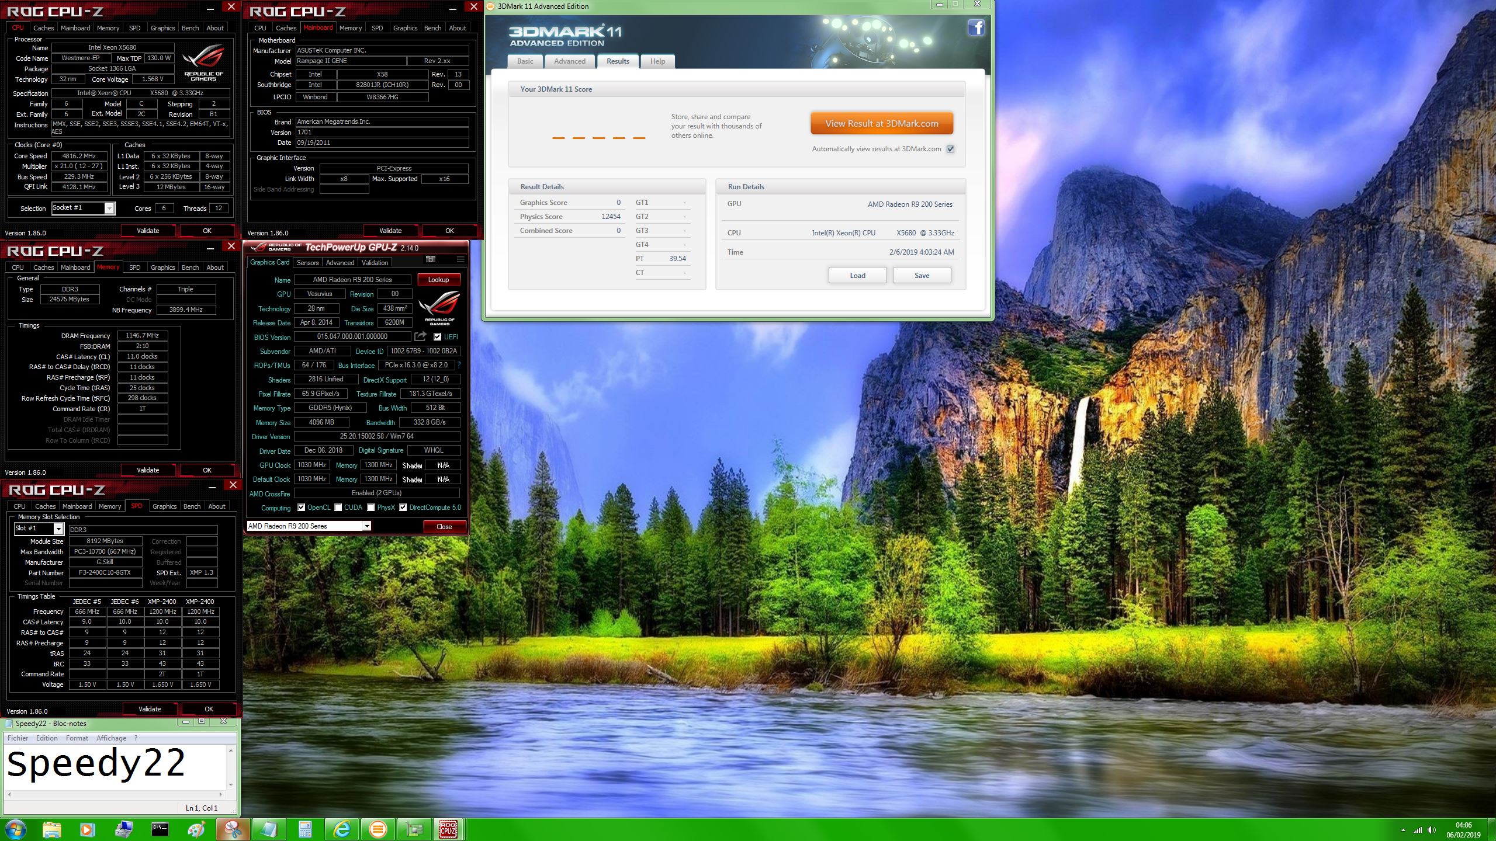This screenshot has height=841, width=1496.
Task: Open the taskbar clock showing 04:06
Action: tap(1463, 830)
